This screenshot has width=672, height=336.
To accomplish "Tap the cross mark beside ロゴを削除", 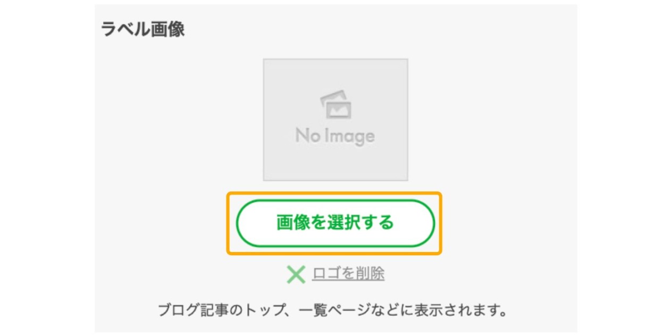I will coord(296,274).
